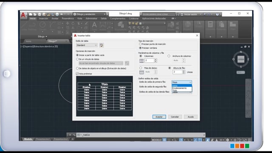Increase the Columnas spinner value
This screenshot has height=153, width=272.
pyautogui.click(x=156, y=59)
